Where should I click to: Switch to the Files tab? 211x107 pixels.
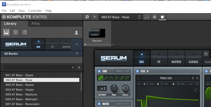[36, 23]
